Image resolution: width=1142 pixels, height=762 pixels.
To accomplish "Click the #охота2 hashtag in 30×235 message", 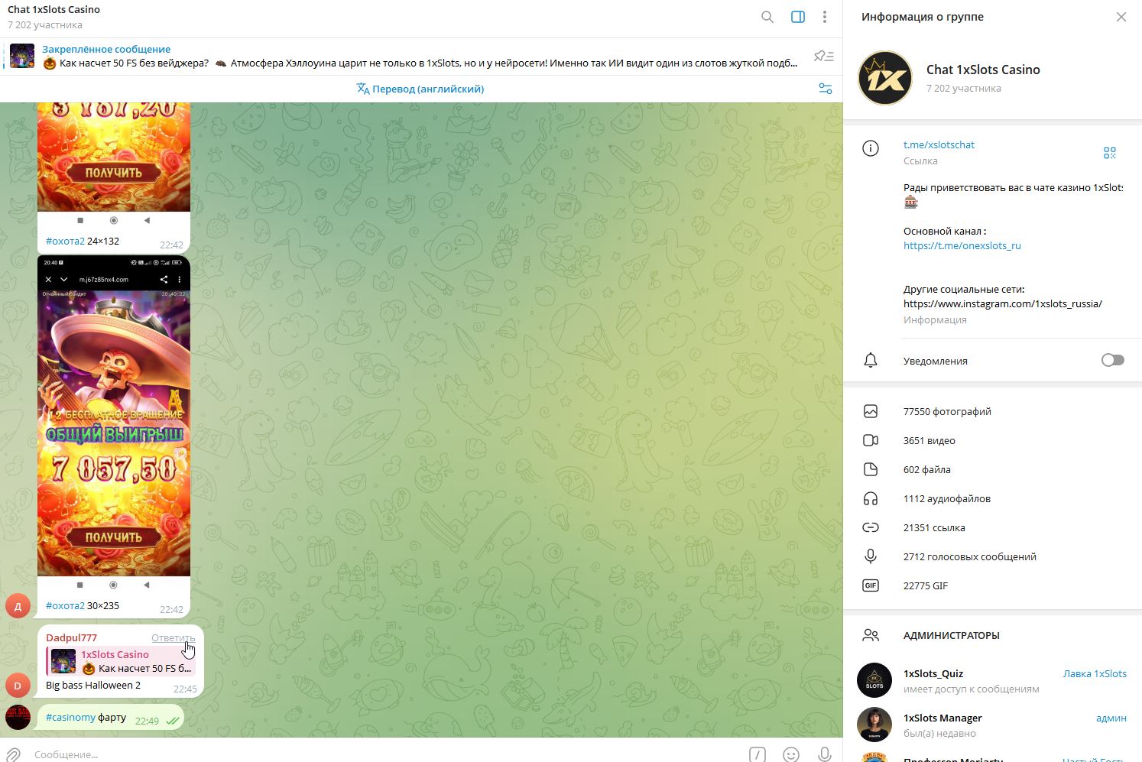I will [x=65, y=605].
